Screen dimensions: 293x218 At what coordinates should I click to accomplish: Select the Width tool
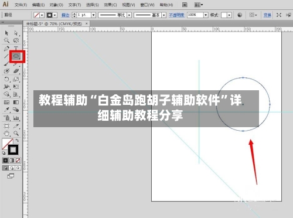[6, 87]
